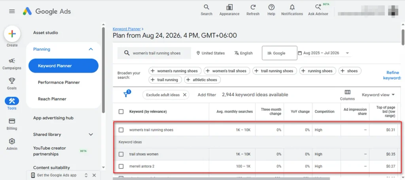
Task: Click the keyword search input field
Action: [154, 53]
